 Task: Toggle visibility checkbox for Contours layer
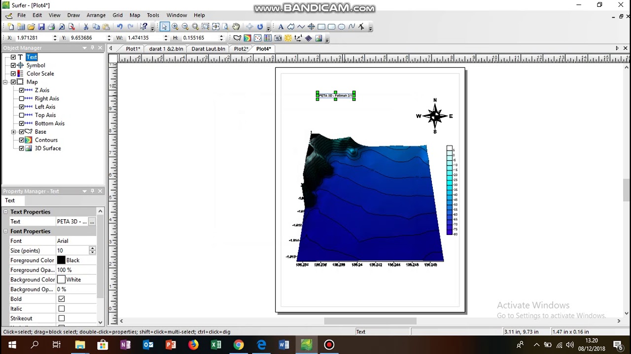22,140
